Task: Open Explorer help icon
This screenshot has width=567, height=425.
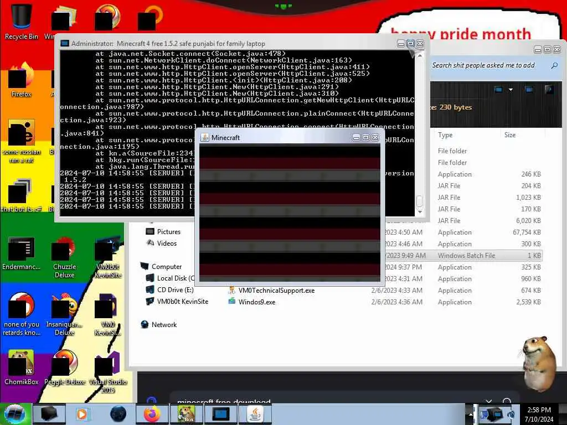Action: pyautogui.click(x=549, y=89)
